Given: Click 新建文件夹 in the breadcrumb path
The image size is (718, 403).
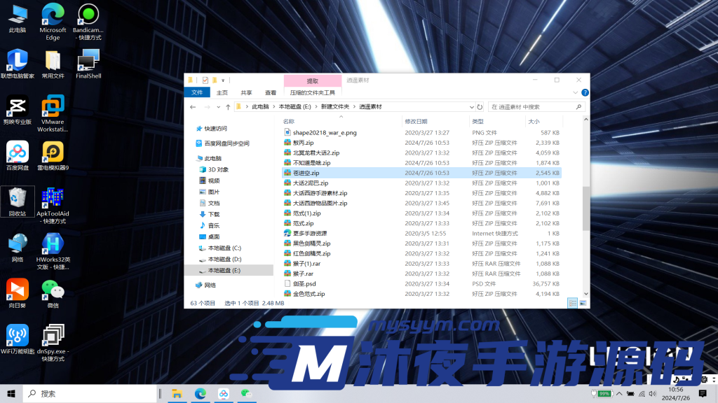Looking at the screenshot, I should [334, 106].
